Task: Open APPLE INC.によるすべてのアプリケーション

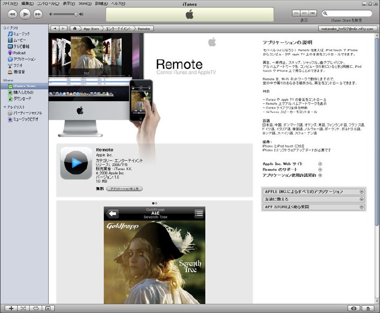Action: pos(314,191)
